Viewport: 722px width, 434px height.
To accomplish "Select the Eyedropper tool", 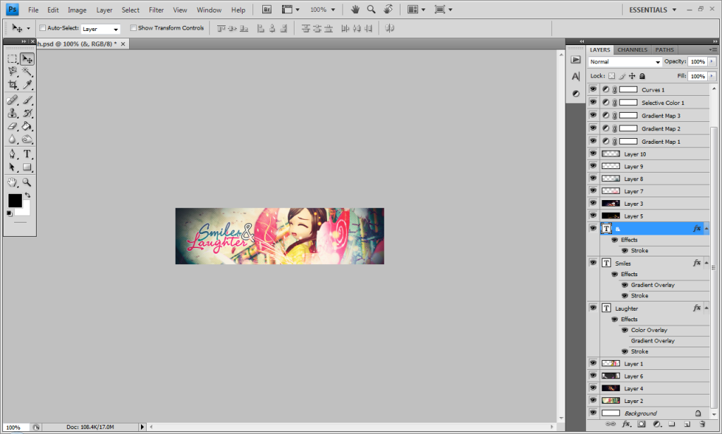I will tap(27, 85).
